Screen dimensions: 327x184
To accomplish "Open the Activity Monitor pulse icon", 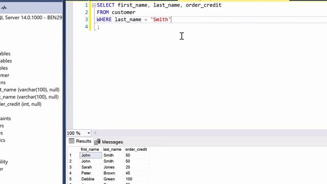I will pyautogui.click(x=4, y=8).
